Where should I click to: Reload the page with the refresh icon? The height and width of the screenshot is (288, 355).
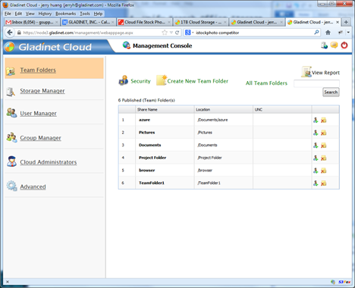point(177,33)
